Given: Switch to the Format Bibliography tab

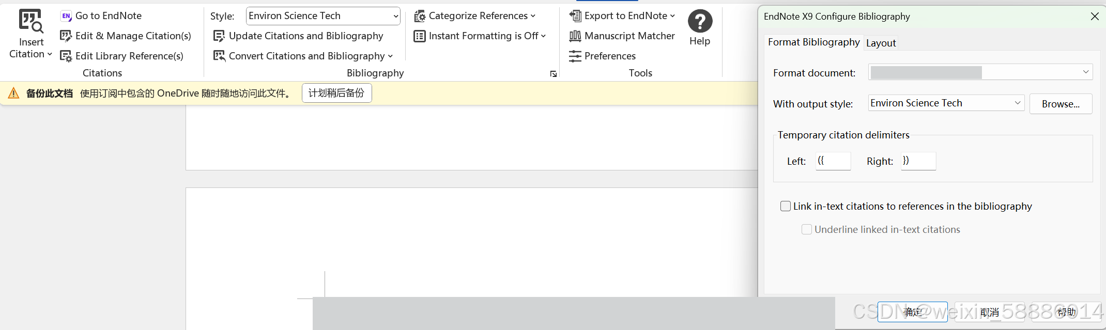Looking at the screenshot, I should [813, 42].
